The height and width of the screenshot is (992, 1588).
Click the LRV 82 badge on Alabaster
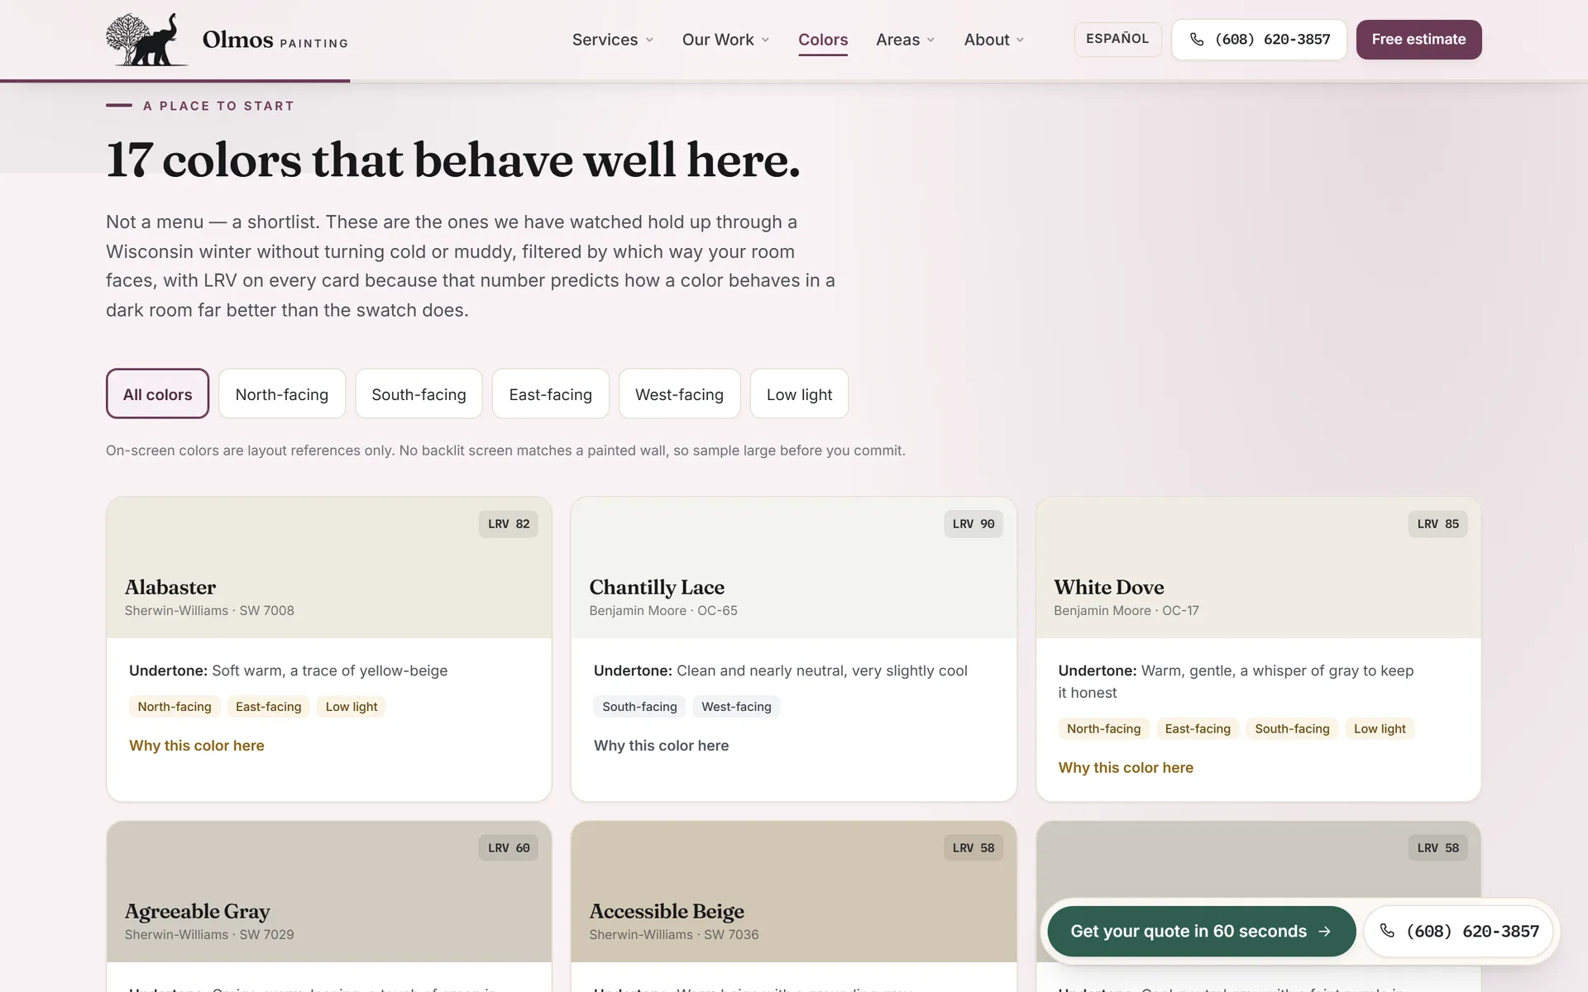(x=508, y=524)
